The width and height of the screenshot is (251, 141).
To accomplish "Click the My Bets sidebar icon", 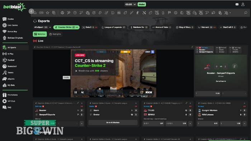I will (4, 85).
